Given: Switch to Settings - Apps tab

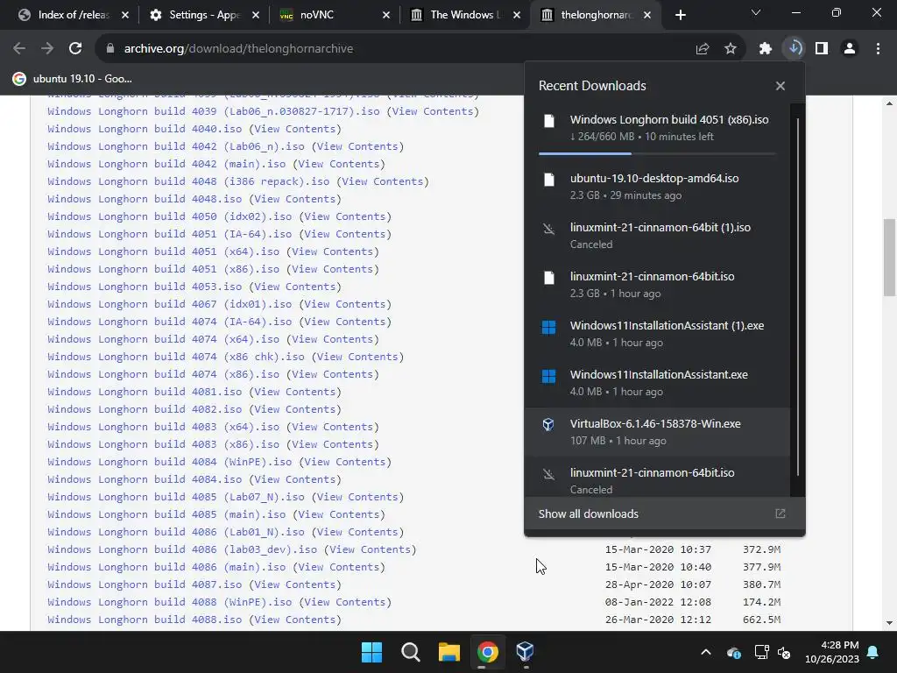Looking at the screenshot, I should click(x=203, y=15).
